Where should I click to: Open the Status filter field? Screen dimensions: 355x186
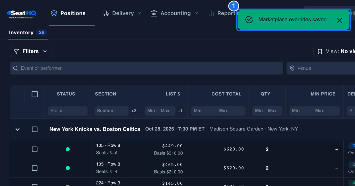[x=68, y=111]
